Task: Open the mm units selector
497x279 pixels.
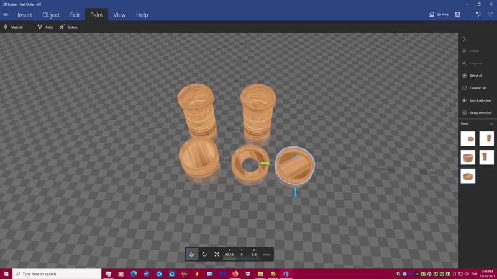Action: (267, 254)
